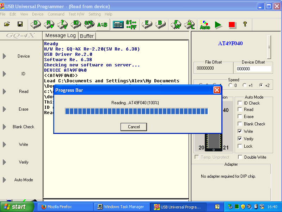Click the chip ID toolbar icon
The image size is (282, 212).
(x=75, y=24)
